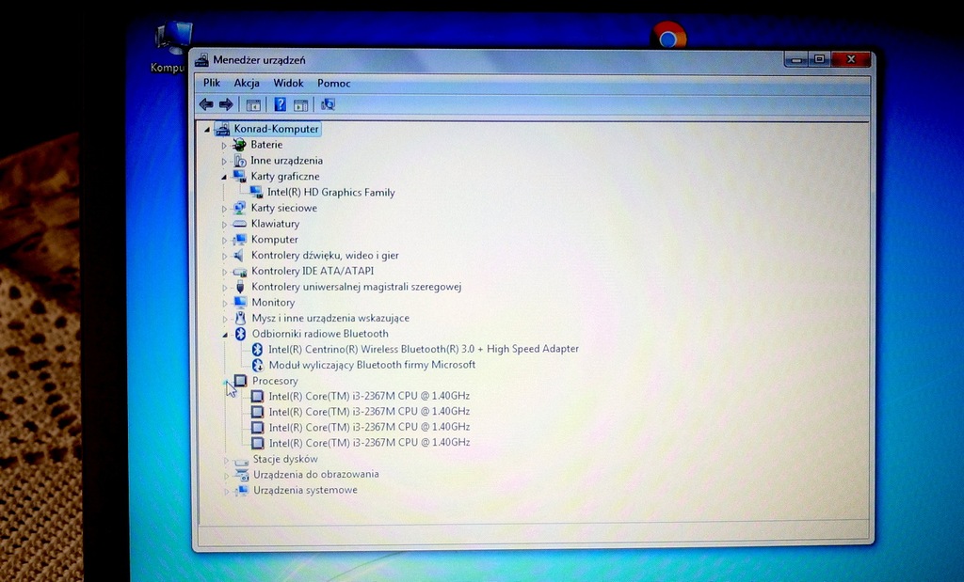This screenshot has width=964, height=582.
Task: Maximize the Menedżer urządzeń window
Action: (820, 59)
